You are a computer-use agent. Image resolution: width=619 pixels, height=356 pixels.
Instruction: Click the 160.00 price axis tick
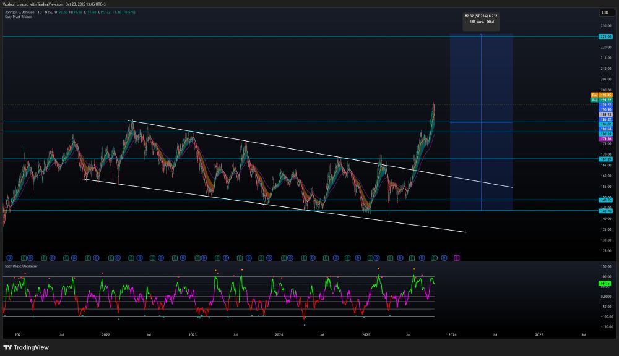(x=606, y=176)
